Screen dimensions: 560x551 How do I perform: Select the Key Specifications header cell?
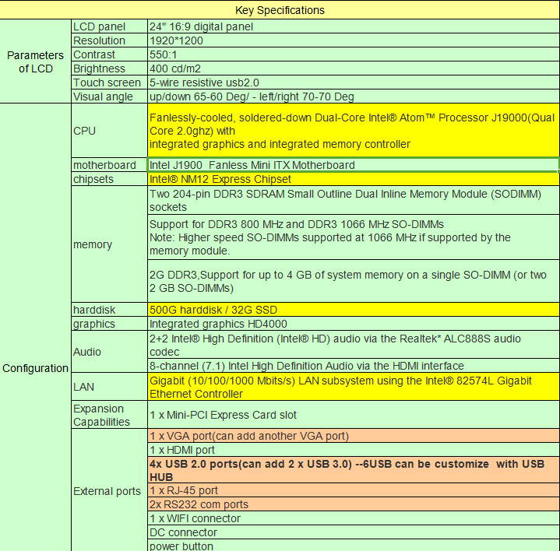[x=280, y=10]
